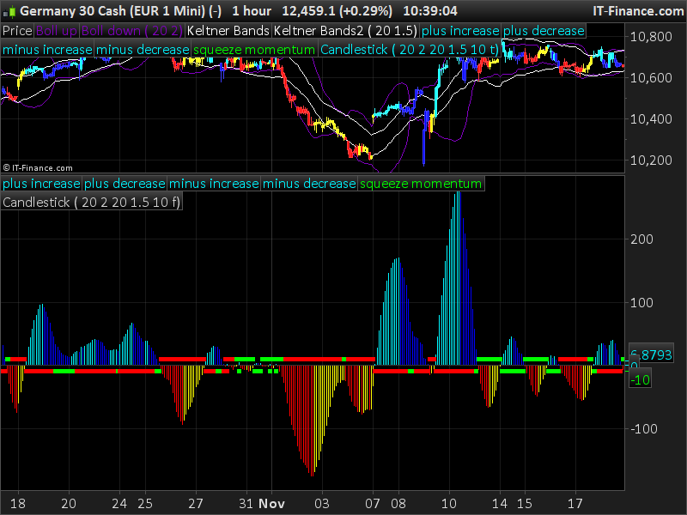This screenshot has height=515, width=687.
Task: Click the 18 date marker on time axis
Action: pos(17,504)
